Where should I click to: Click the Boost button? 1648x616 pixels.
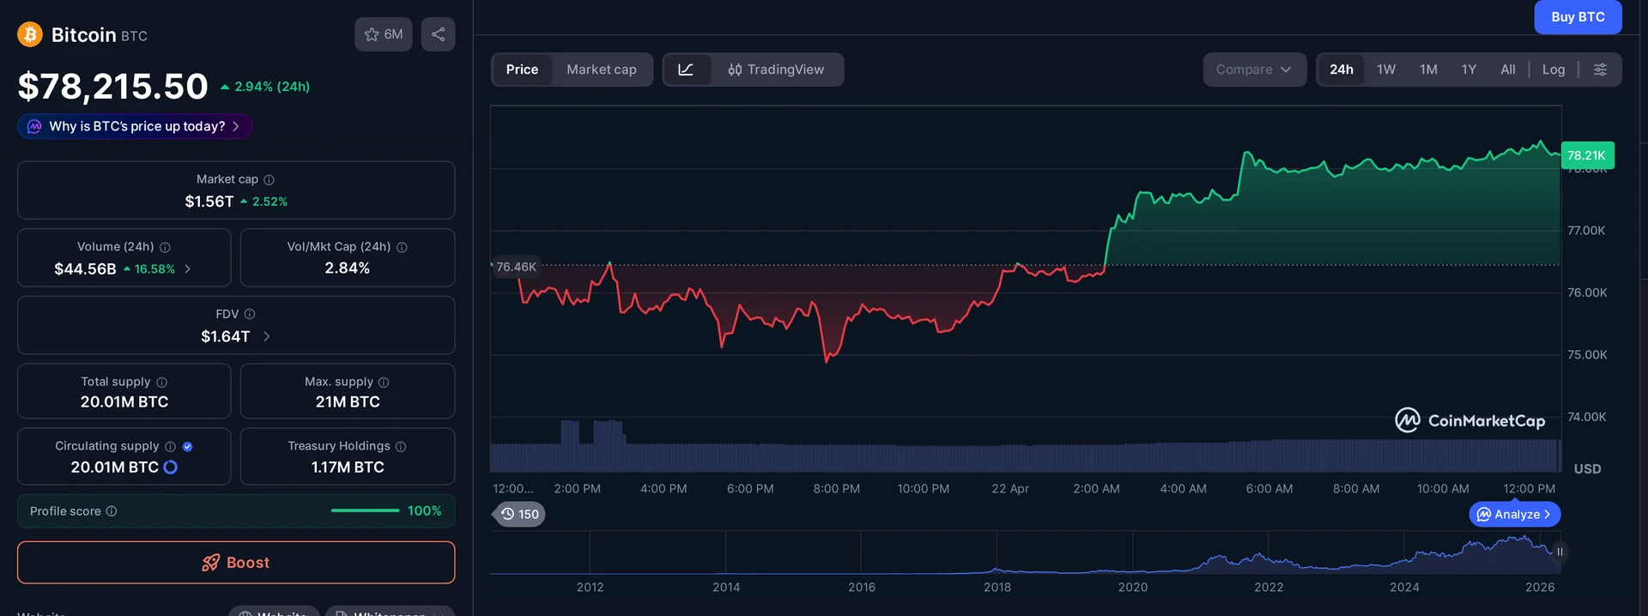pos(236,563)
